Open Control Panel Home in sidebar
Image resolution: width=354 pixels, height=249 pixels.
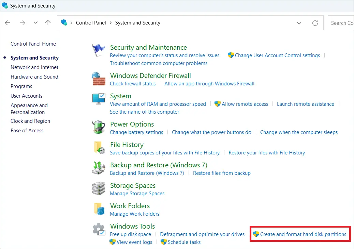[33, 44]
